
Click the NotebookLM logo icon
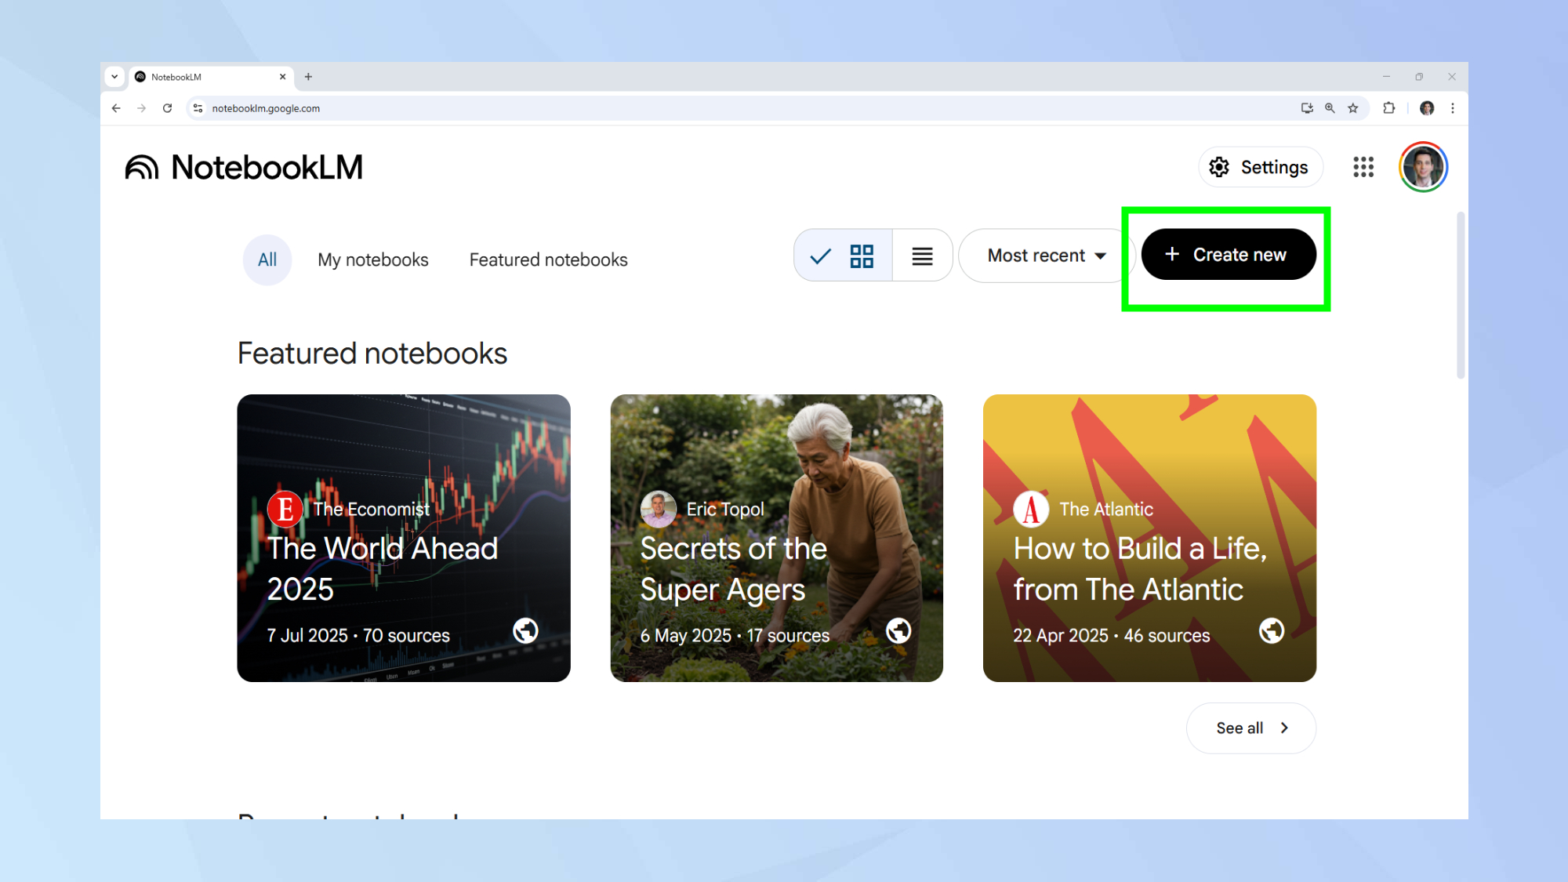(142, 167)
